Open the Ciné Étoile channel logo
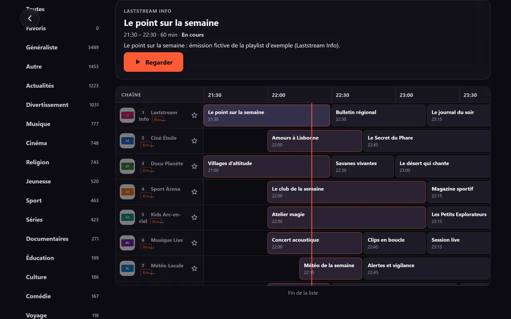The height and width of the screenshot is (319, 511). point(128,141)
